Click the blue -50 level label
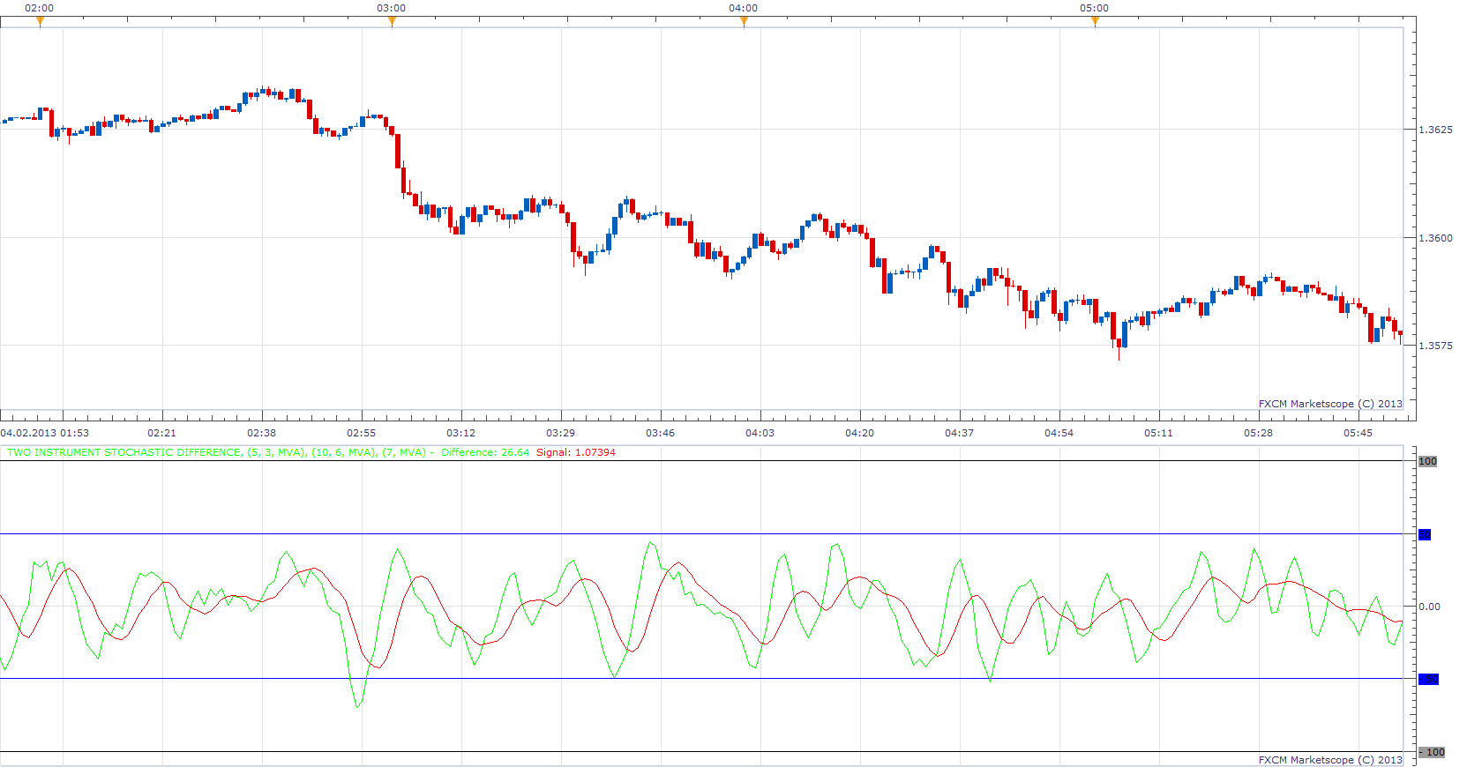Image resolution: width=1467 pixels, height=767 pixels. [x=1428, y=679]
